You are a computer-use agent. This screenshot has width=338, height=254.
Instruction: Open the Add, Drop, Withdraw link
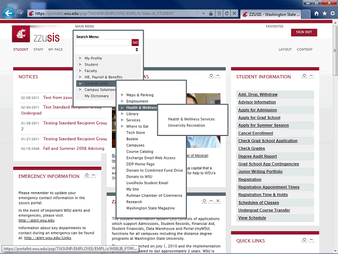click(x=258, y=94)
